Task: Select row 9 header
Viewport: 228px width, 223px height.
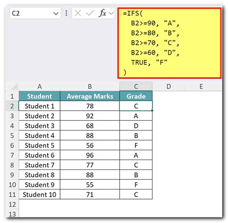Action: point(12,175)
